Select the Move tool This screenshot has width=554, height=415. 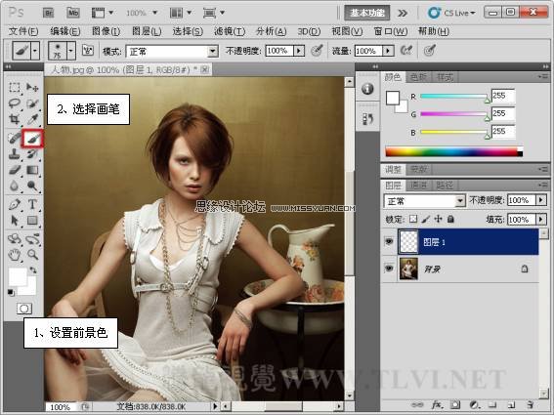point(32,87)
